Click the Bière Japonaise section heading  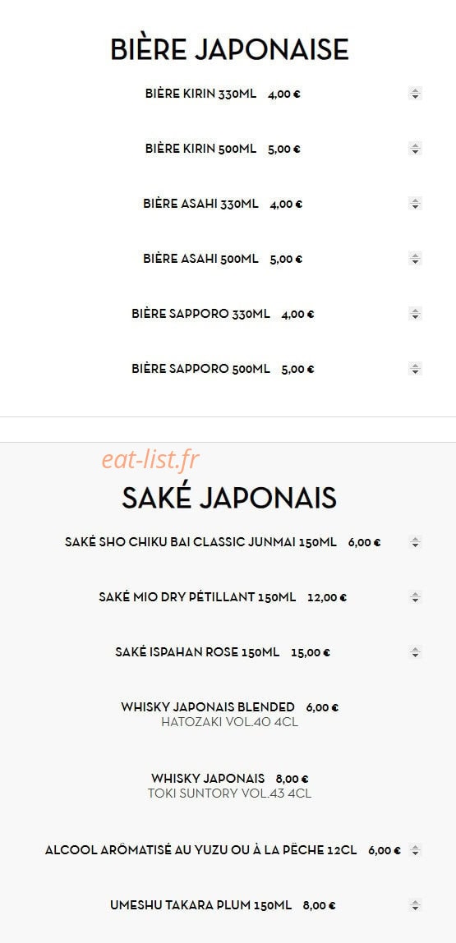pos(229,49)
